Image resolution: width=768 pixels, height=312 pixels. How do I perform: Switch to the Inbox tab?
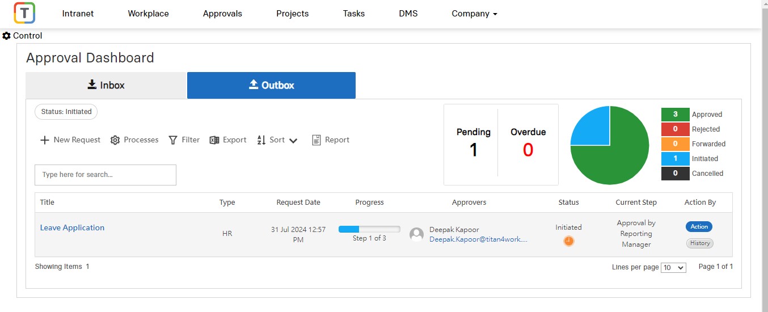[106, 85]
